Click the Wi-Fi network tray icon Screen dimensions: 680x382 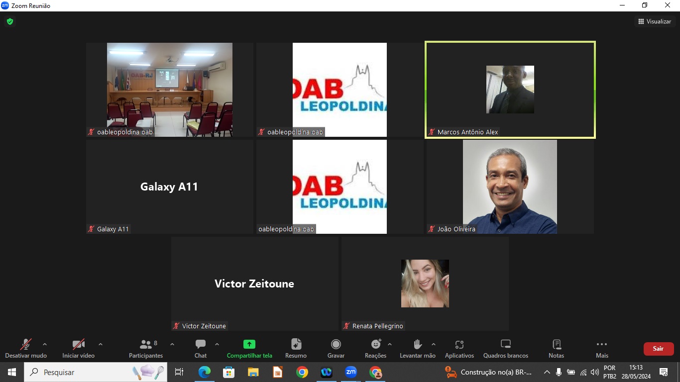[x=583, y=372]
